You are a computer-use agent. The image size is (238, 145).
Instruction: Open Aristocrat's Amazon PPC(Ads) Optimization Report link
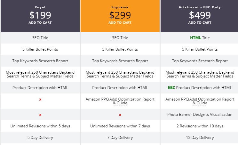pos(200,101)
